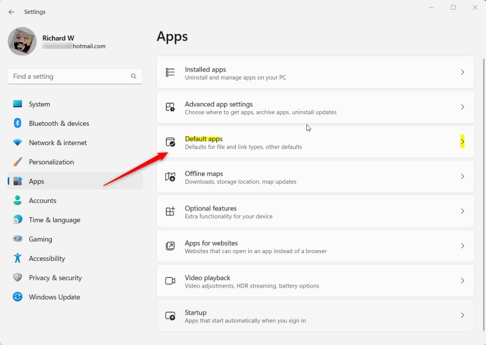The image size is (486, 345).
Task: Click the search magnifier icon
Action: pos(133,76)
